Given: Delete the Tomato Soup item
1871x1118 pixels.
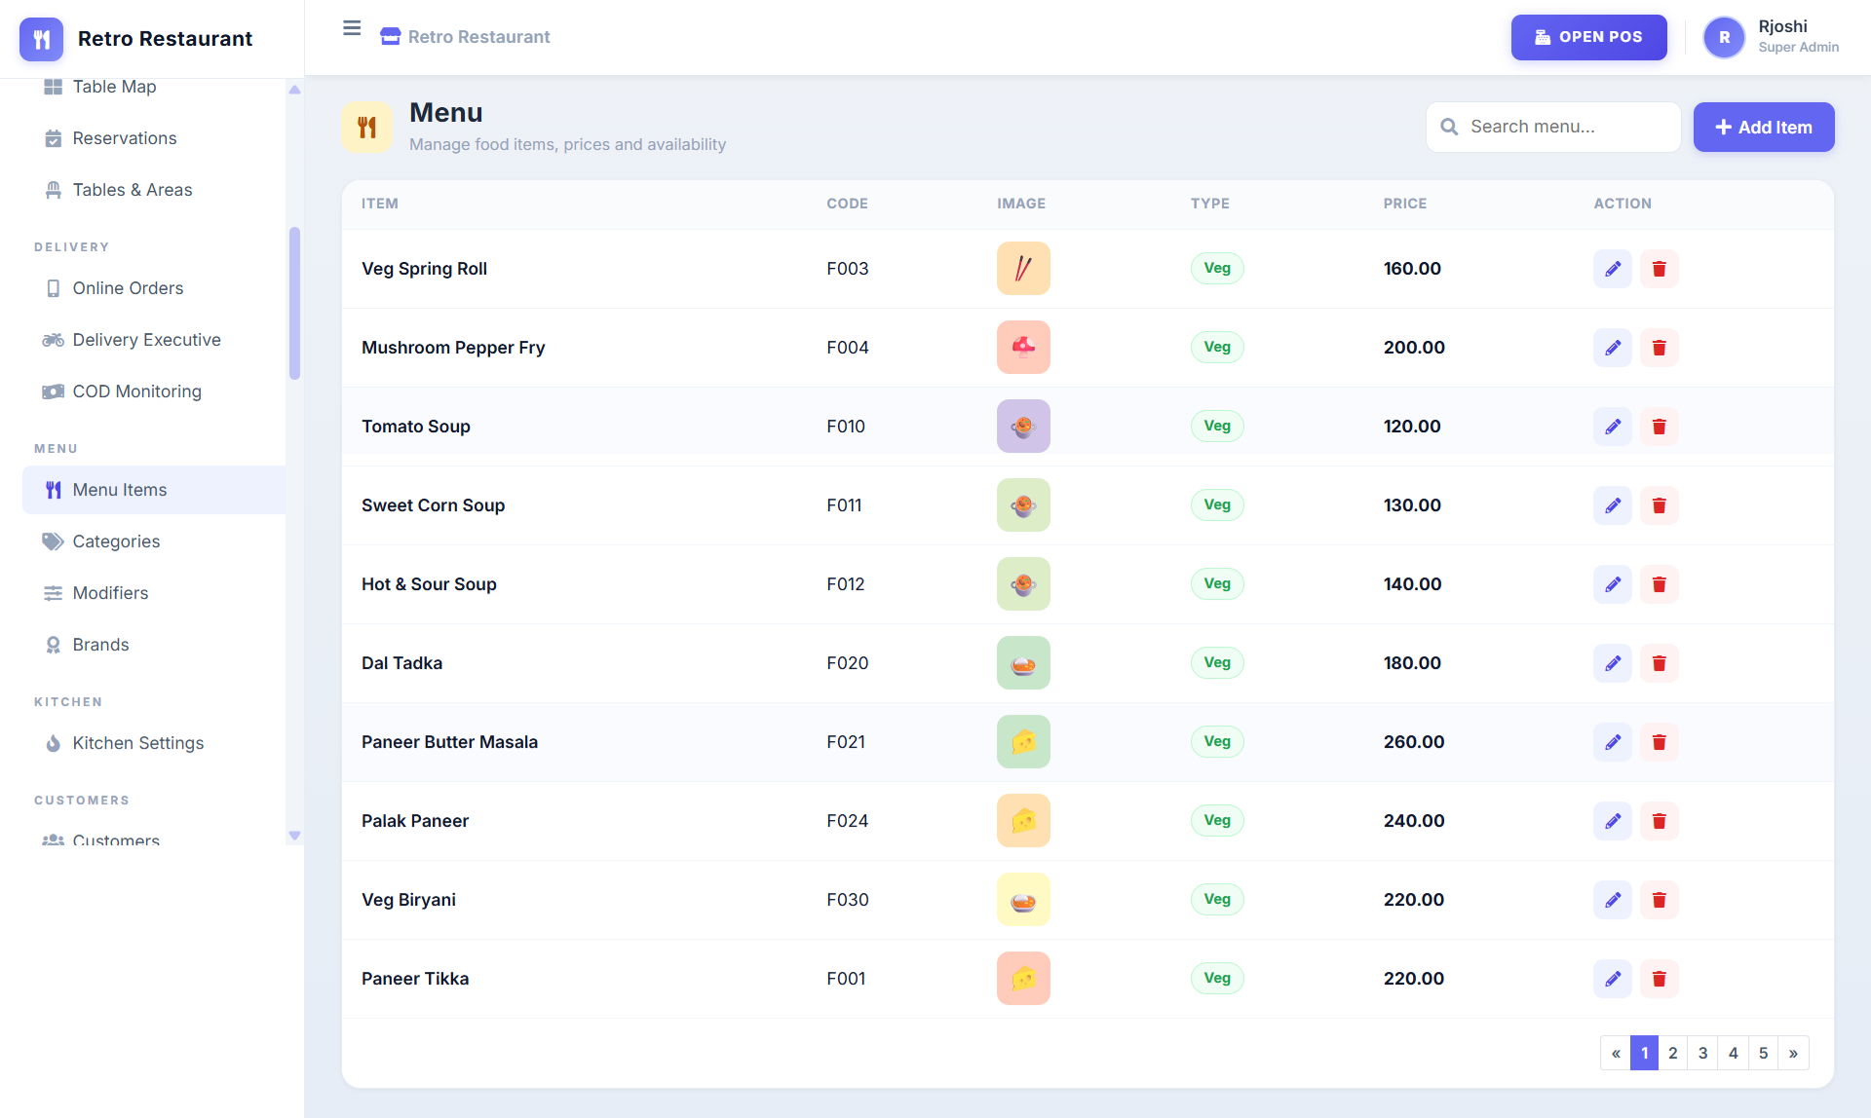Looking at the screenshot, I should [1660, 427].
